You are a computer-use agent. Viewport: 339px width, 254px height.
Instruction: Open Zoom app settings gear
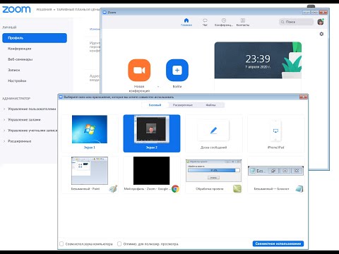point(321,34)
